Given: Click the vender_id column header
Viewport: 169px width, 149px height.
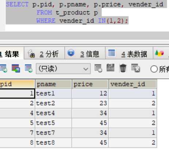Looking at the screenshot, I should point(133,84).
